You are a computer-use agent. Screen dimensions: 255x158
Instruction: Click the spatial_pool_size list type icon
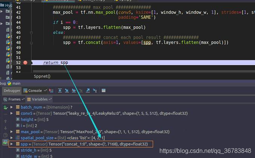point(18,138)
